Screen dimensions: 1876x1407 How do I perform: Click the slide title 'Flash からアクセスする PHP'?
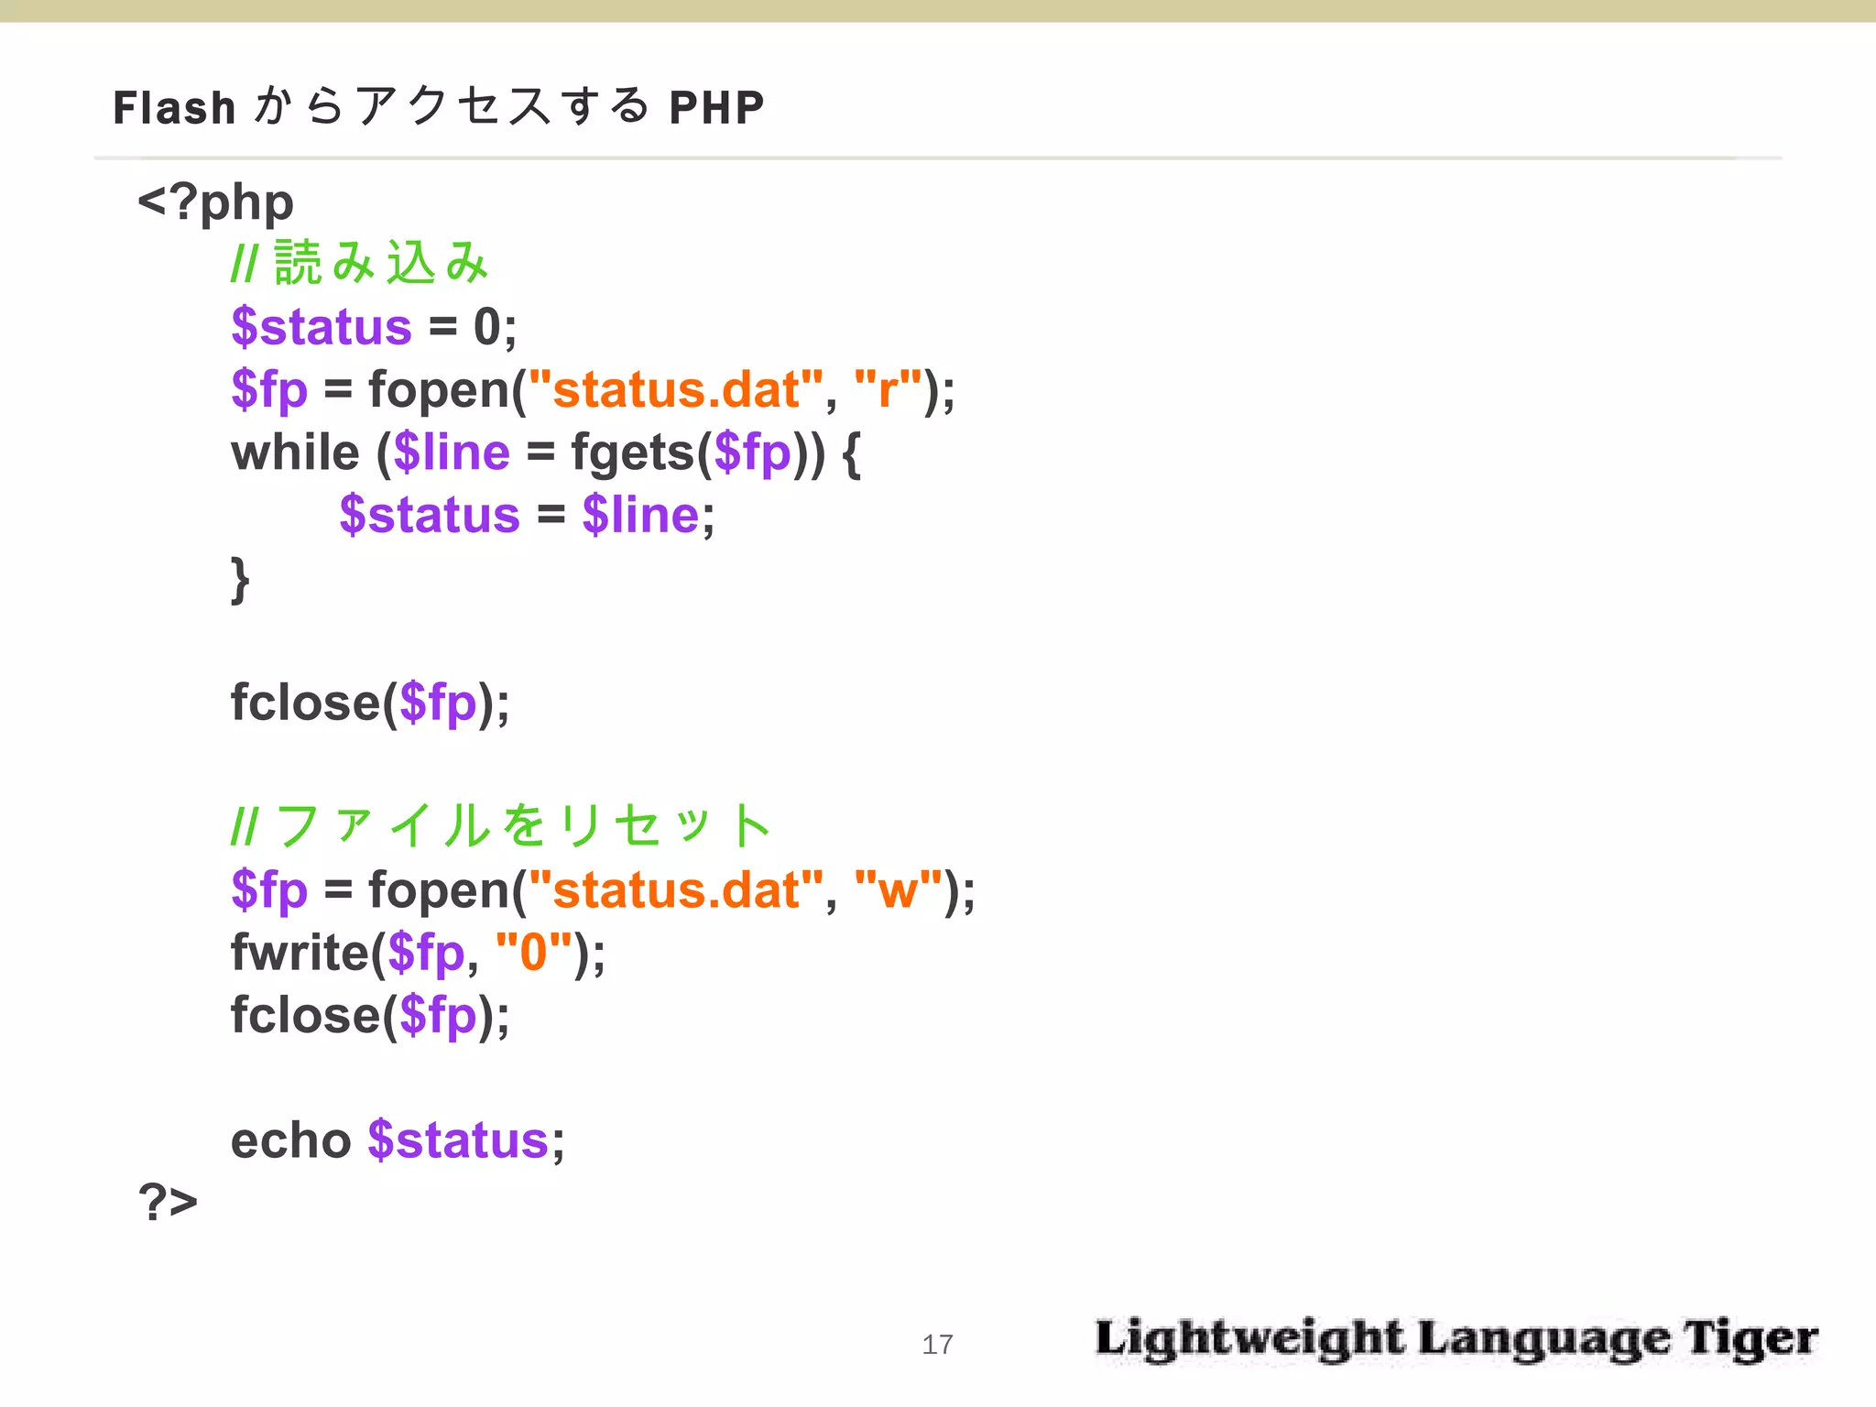click(438, 106)
